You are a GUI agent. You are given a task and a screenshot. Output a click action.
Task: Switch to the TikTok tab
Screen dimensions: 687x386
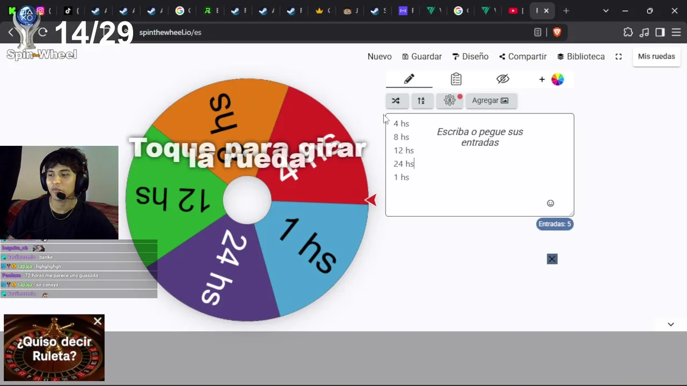[68, 11]
